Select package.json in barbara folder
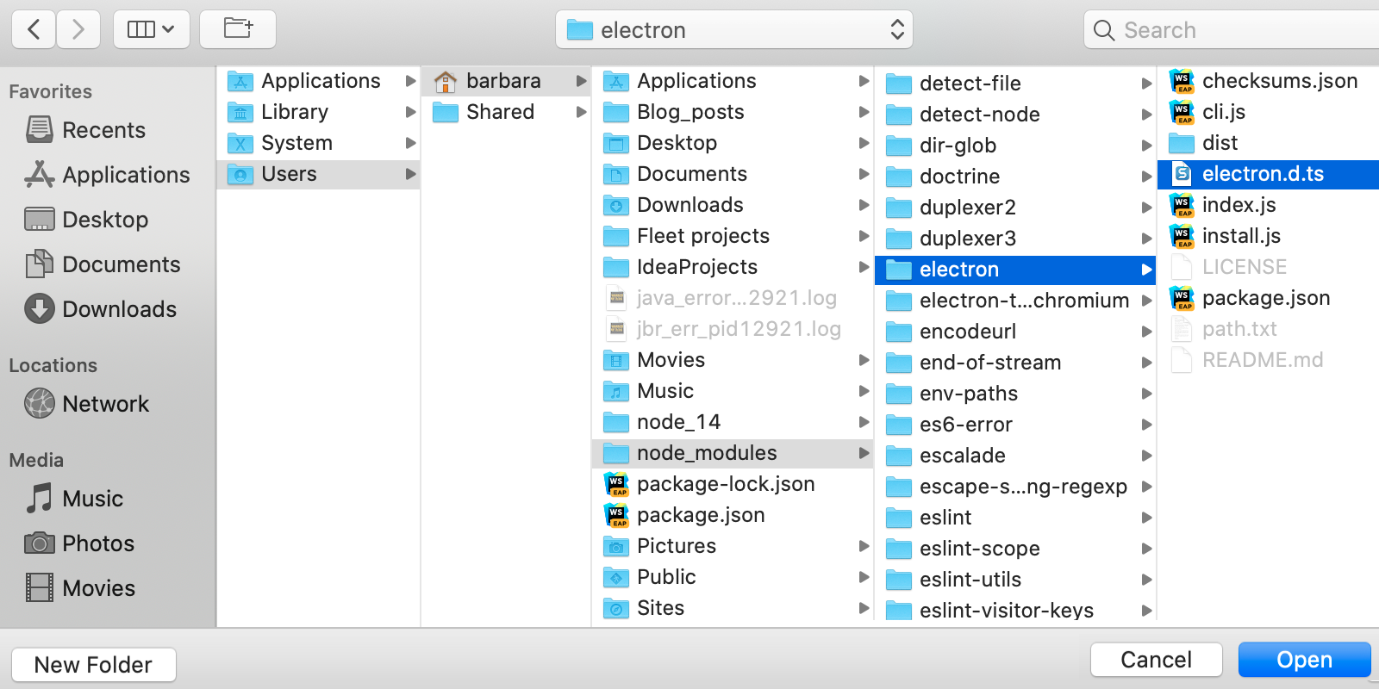 tap(733, 515)
